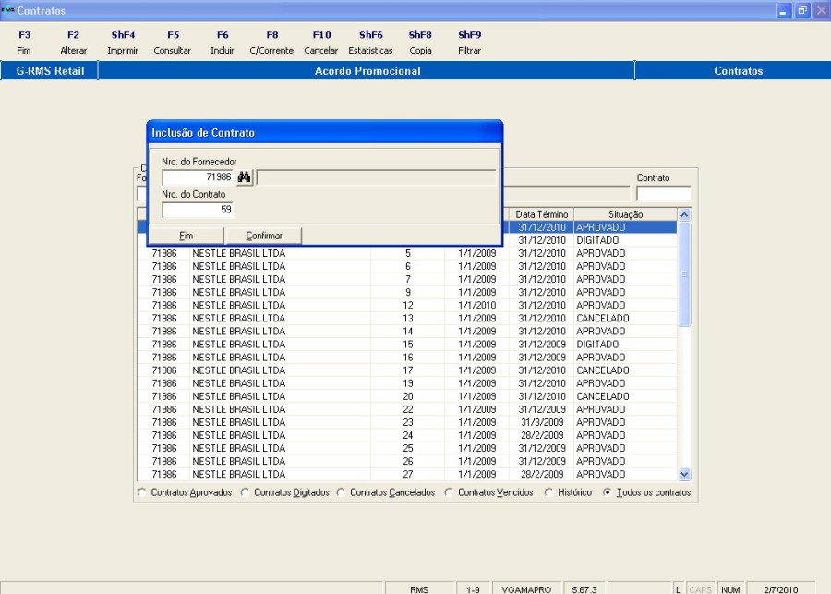Open ShF6 Estatisticas command

(370, 42)
